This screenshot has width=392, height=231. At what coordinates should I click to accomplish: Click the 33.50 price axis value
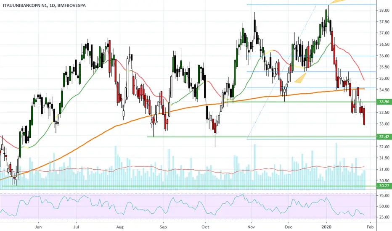pyautogui.click(x=384, y=113)
